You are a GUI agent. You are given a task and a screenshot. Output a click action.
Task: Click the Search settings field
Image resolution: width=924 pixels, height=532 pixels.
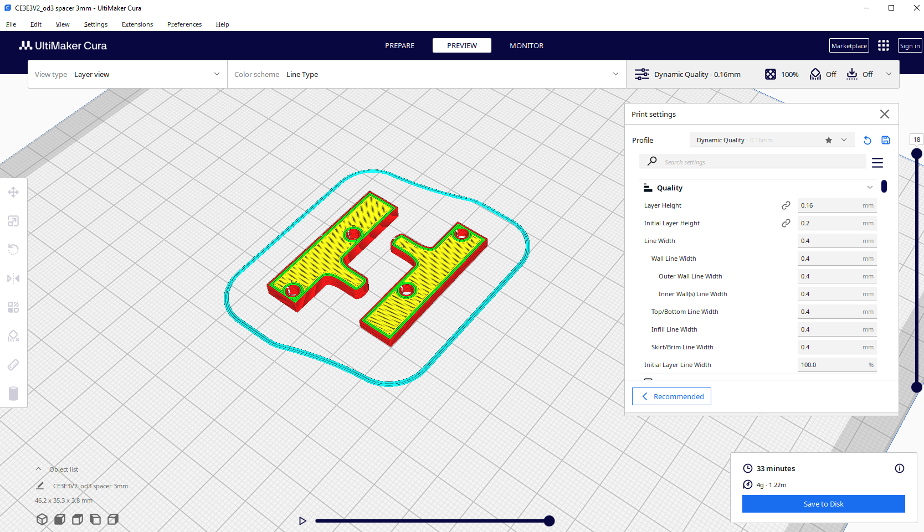pos(753,162)
